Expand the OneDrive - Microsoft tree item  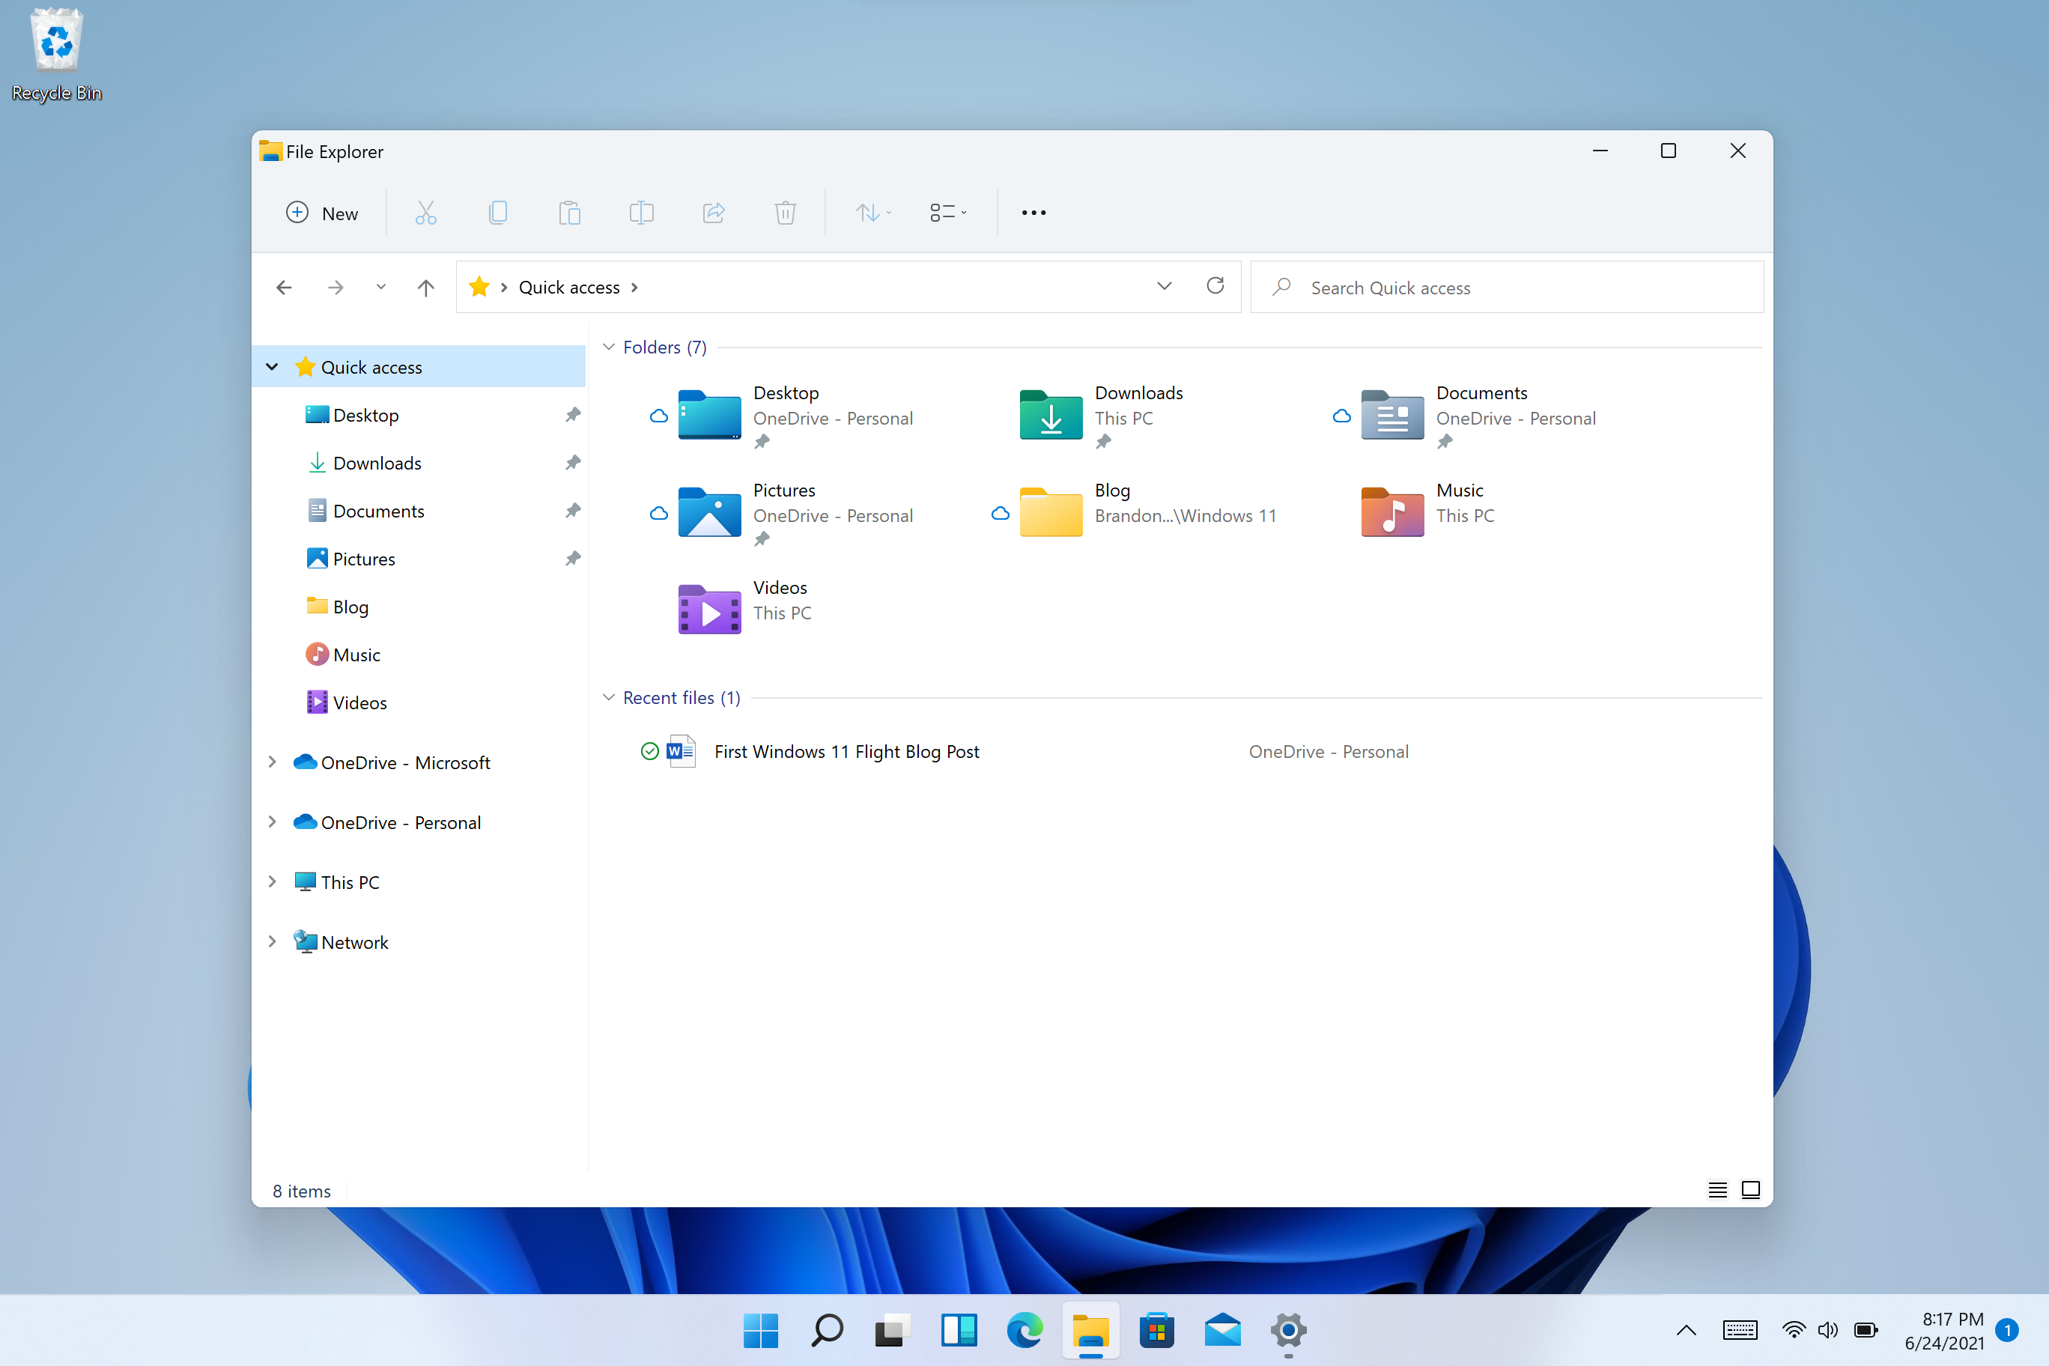tap(271, 762)
